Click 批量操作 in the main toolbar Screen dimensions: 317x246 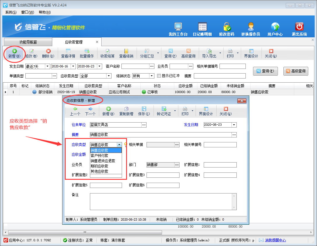coord(87,53)
